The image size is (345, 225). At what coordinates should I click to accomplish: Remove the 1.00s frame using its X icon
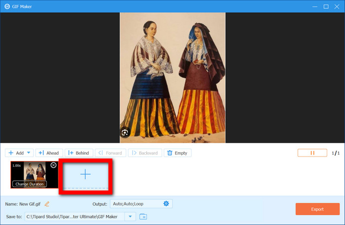coord(53,165)
